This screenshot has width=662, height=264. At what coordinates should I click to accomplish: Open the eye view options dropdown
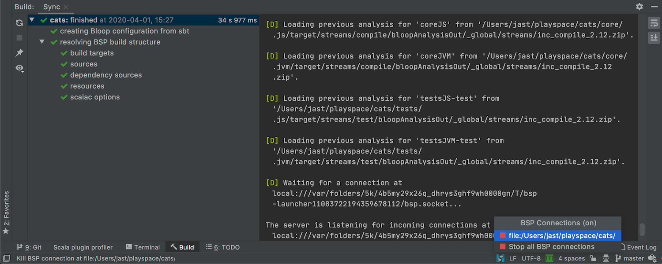[x=19, y=68]
